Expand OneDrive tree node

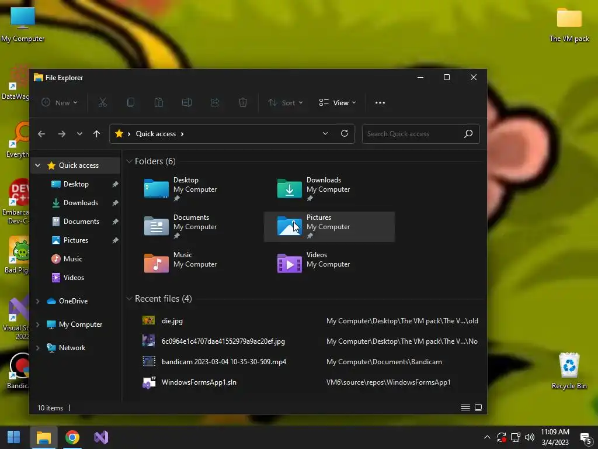coord(38,301)
